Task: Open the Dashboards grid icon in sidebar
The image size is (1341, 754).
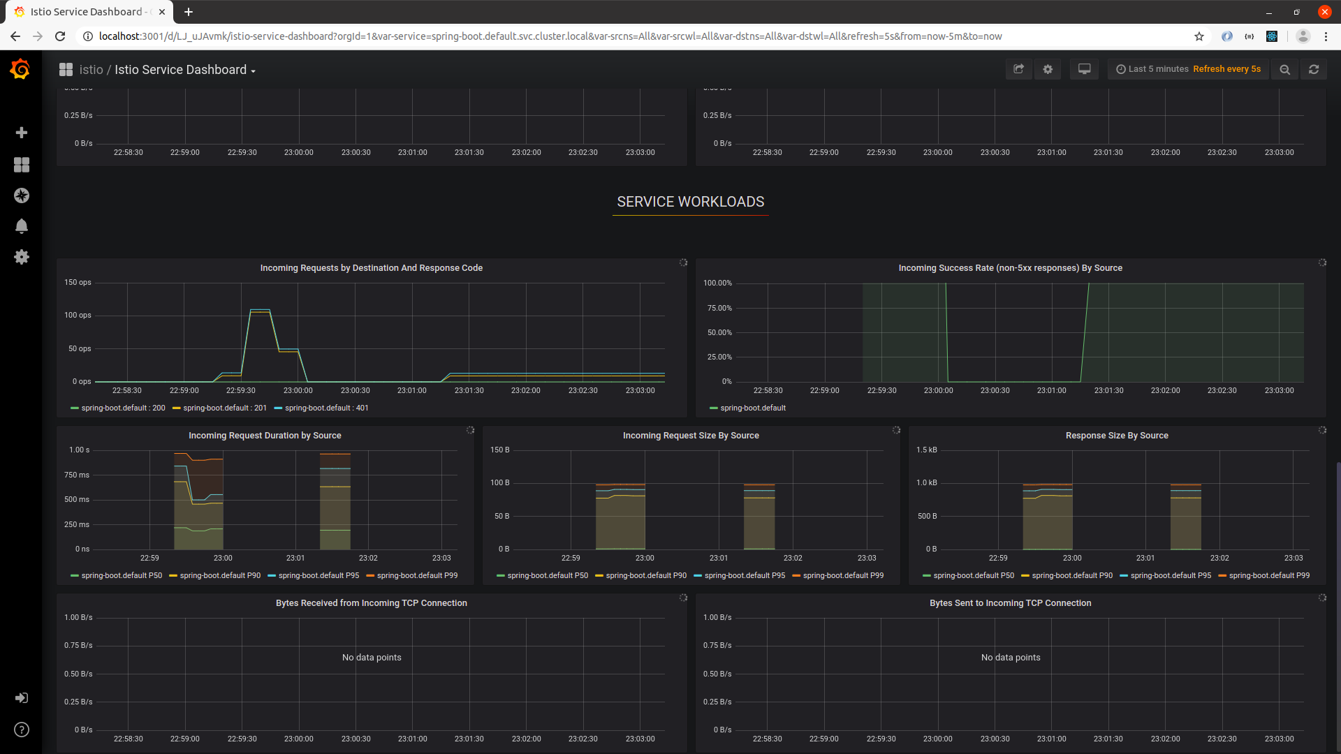Action: tap(22, 165)
